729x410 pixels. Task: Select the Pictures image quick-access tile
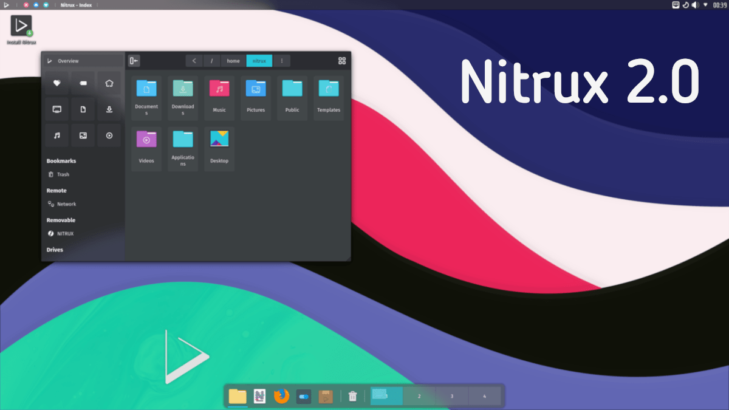pos(83,135)
